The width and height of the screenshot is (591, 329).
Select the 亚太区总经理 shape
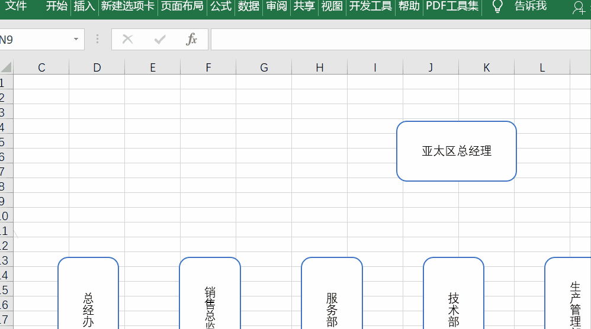[457, 151]
